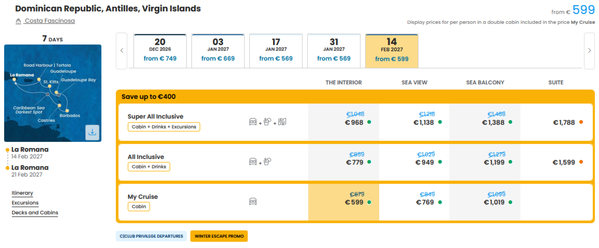Click the bed icon in All Inclusive row
The image size is (599, 248).
253,162
